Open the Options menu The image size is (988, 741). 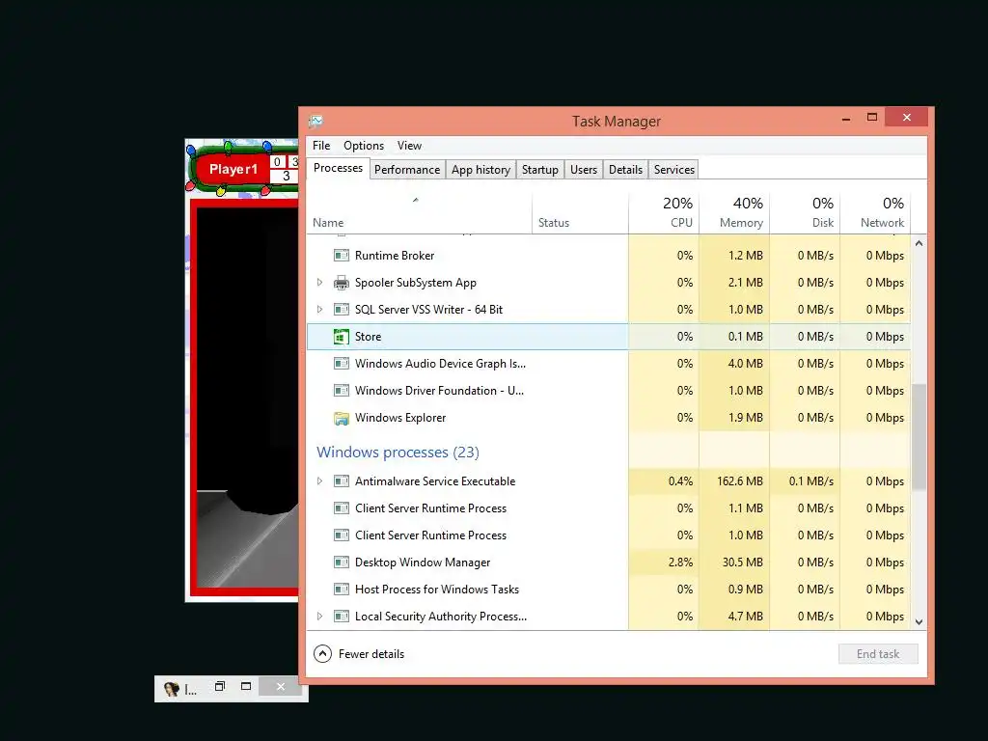(x=364, y=146)
